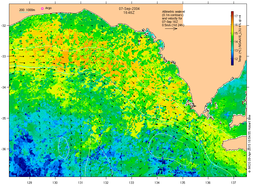The width and height of the screenshot is (253, 186).
Task: Click the '16:46Z' time text
Action: pos(129,13)
